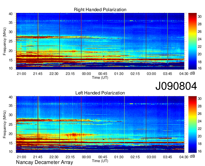Click the 30 MHz label on bottom plot
Viewport: 205px width, 166px height.
pyautogui.click(x=11, y=115)
